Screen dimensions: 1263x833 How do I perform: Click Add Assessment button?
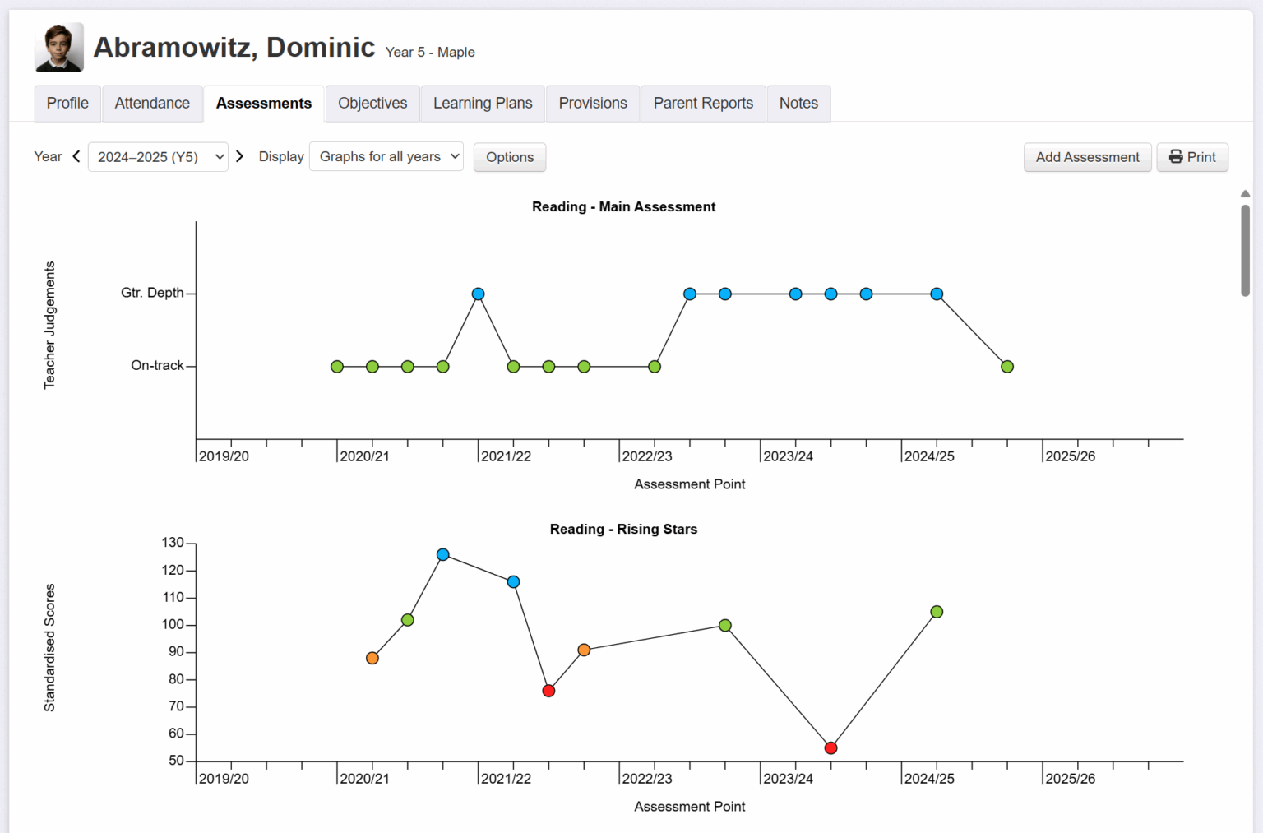[x=1086, y=157]
